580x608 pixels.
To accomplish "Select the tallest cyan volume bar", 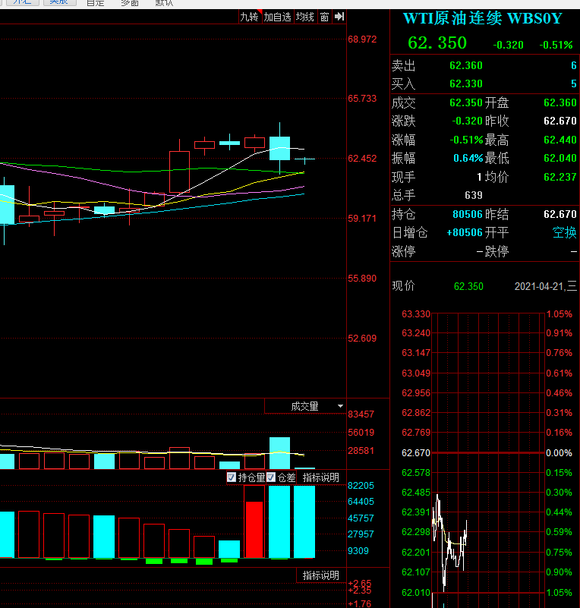I will pyautogui.click(x=279, y=453).
